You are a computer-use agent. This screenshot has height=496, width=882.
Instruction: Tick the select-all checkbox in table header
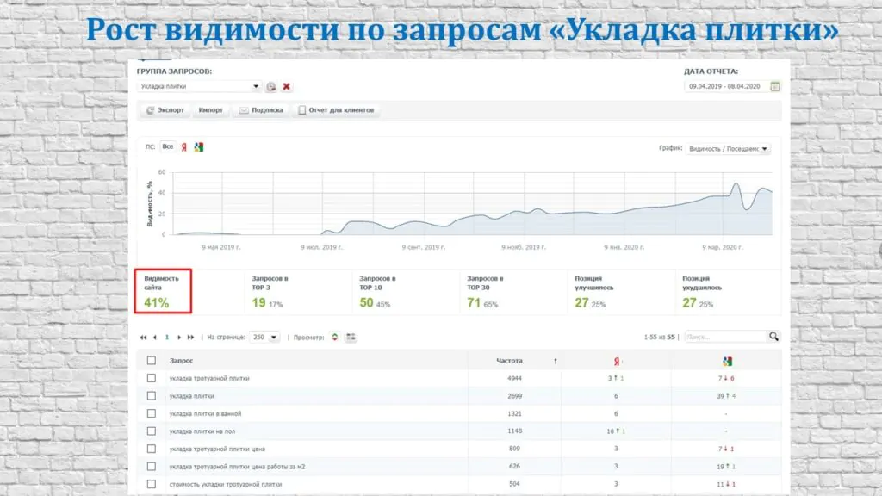pyautogui.click(x=152, y=361)
